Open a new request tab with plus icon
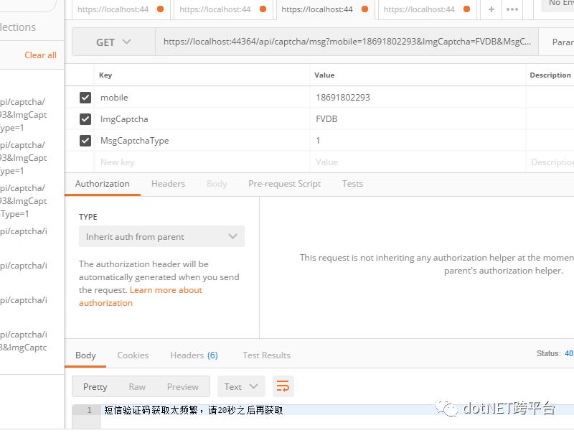Viewport: 574px width, 433px height. [x=491, y=9]
